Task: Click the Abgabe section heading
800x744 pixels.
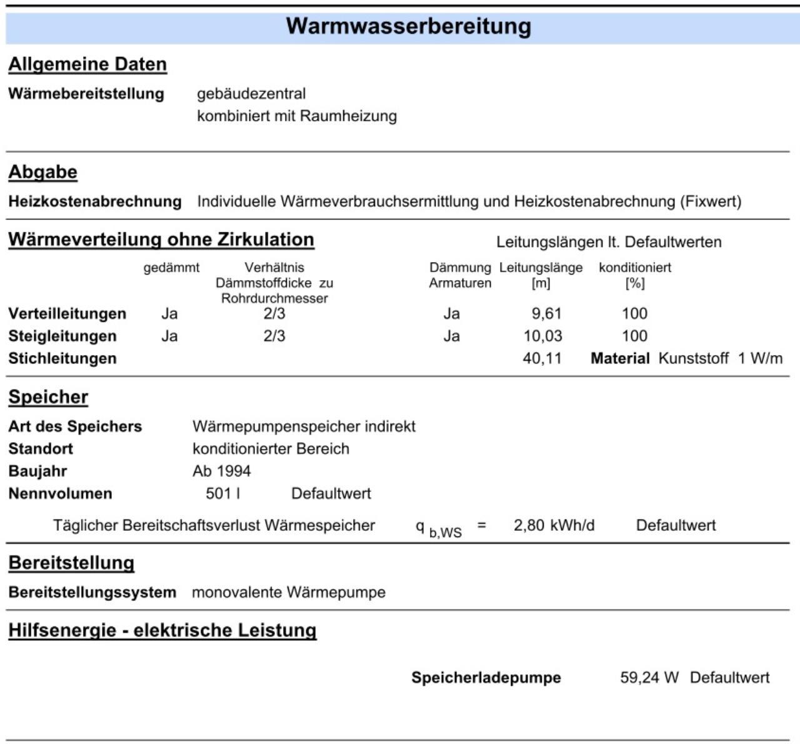Action: click(x=42, y=172)
